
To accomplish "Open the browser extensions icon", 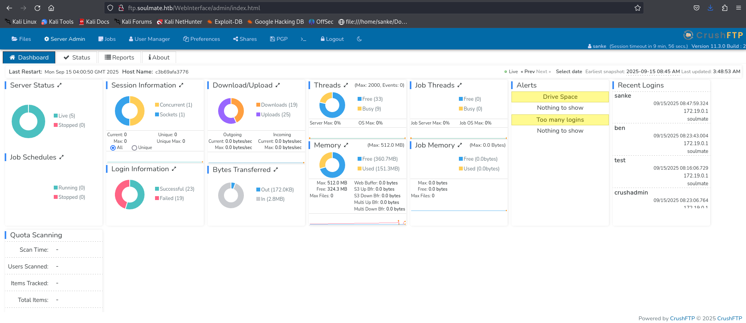I will pos(725,8).
